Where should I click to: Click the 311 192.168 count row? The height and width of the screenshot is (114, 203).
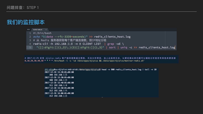coord(58,85)
